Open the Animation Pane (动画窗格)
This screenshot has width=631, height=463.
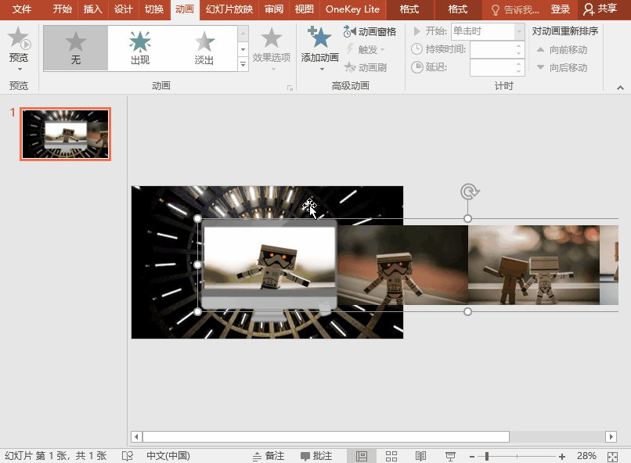coord(370,32)
